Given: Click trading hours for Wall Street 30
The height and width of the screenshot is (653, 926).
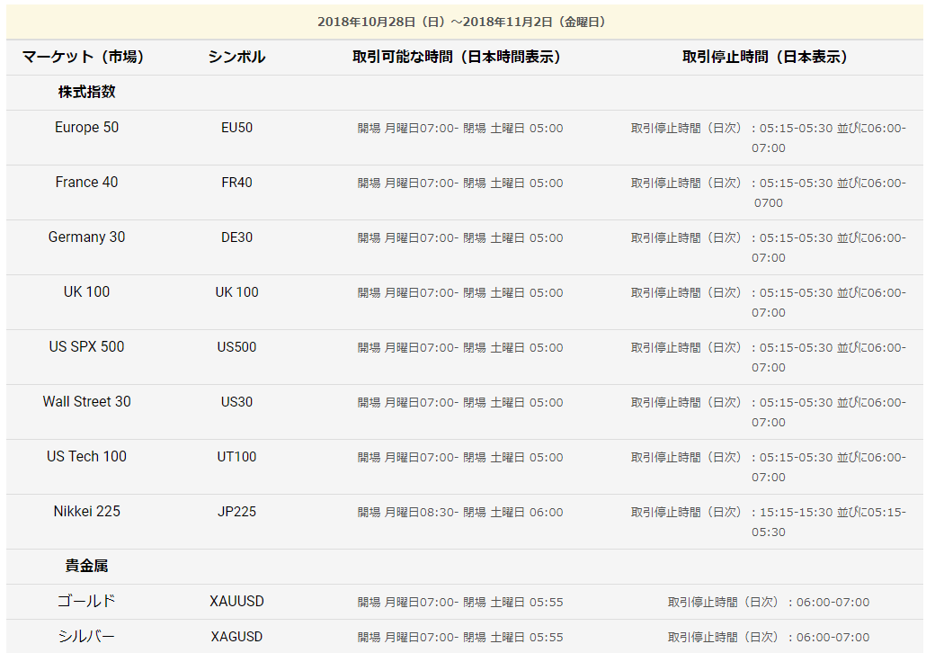Looking at the screenshot, I should [460, 403].
